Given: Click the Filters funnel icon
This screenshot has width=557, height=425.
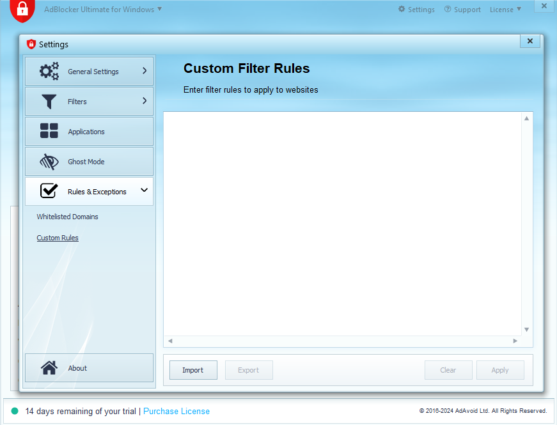Looking at the screenshot, I should pyautogui.click(x=49, y=102).
